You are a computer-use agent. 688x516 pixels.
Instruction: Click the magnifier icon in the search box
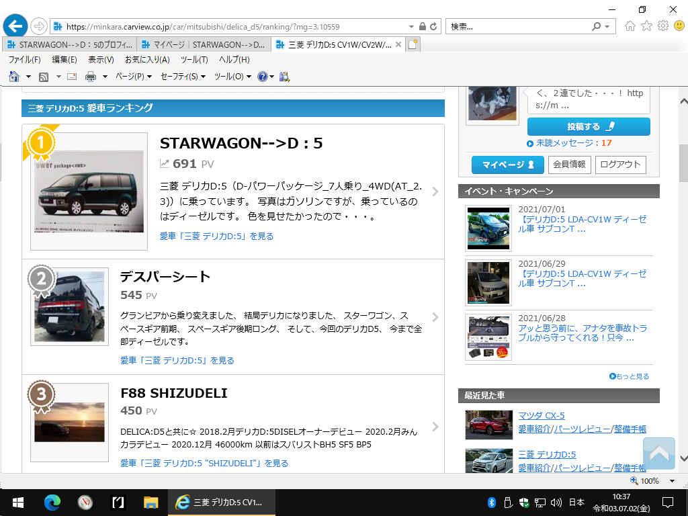tap(596, 26)
